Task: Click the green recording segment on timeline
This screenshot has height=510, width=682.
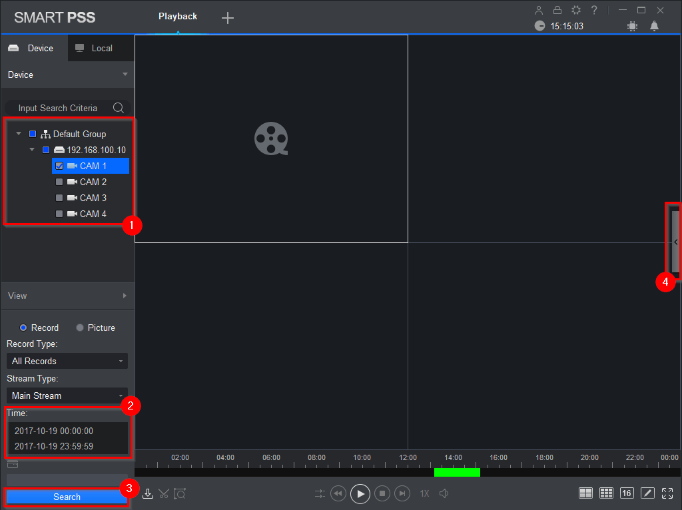Action: click(x=457, y=472)
